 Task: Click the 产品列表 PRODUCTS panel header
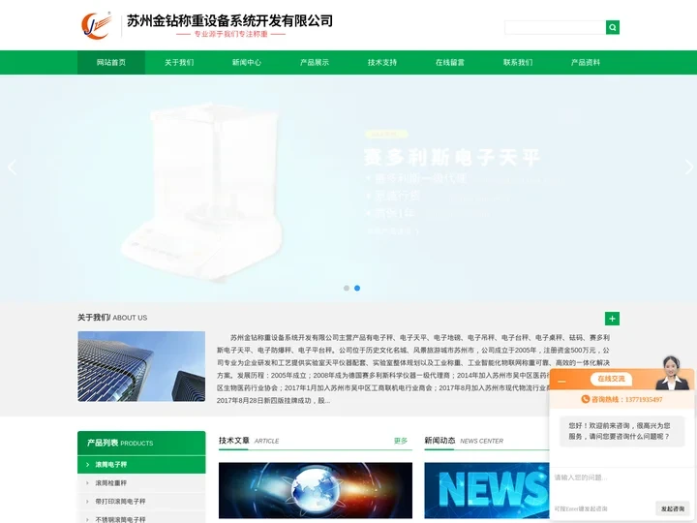pos(141,443)
